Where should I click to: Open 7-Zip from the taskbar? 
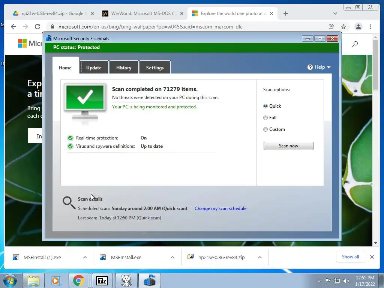click(x=102, y=280)
